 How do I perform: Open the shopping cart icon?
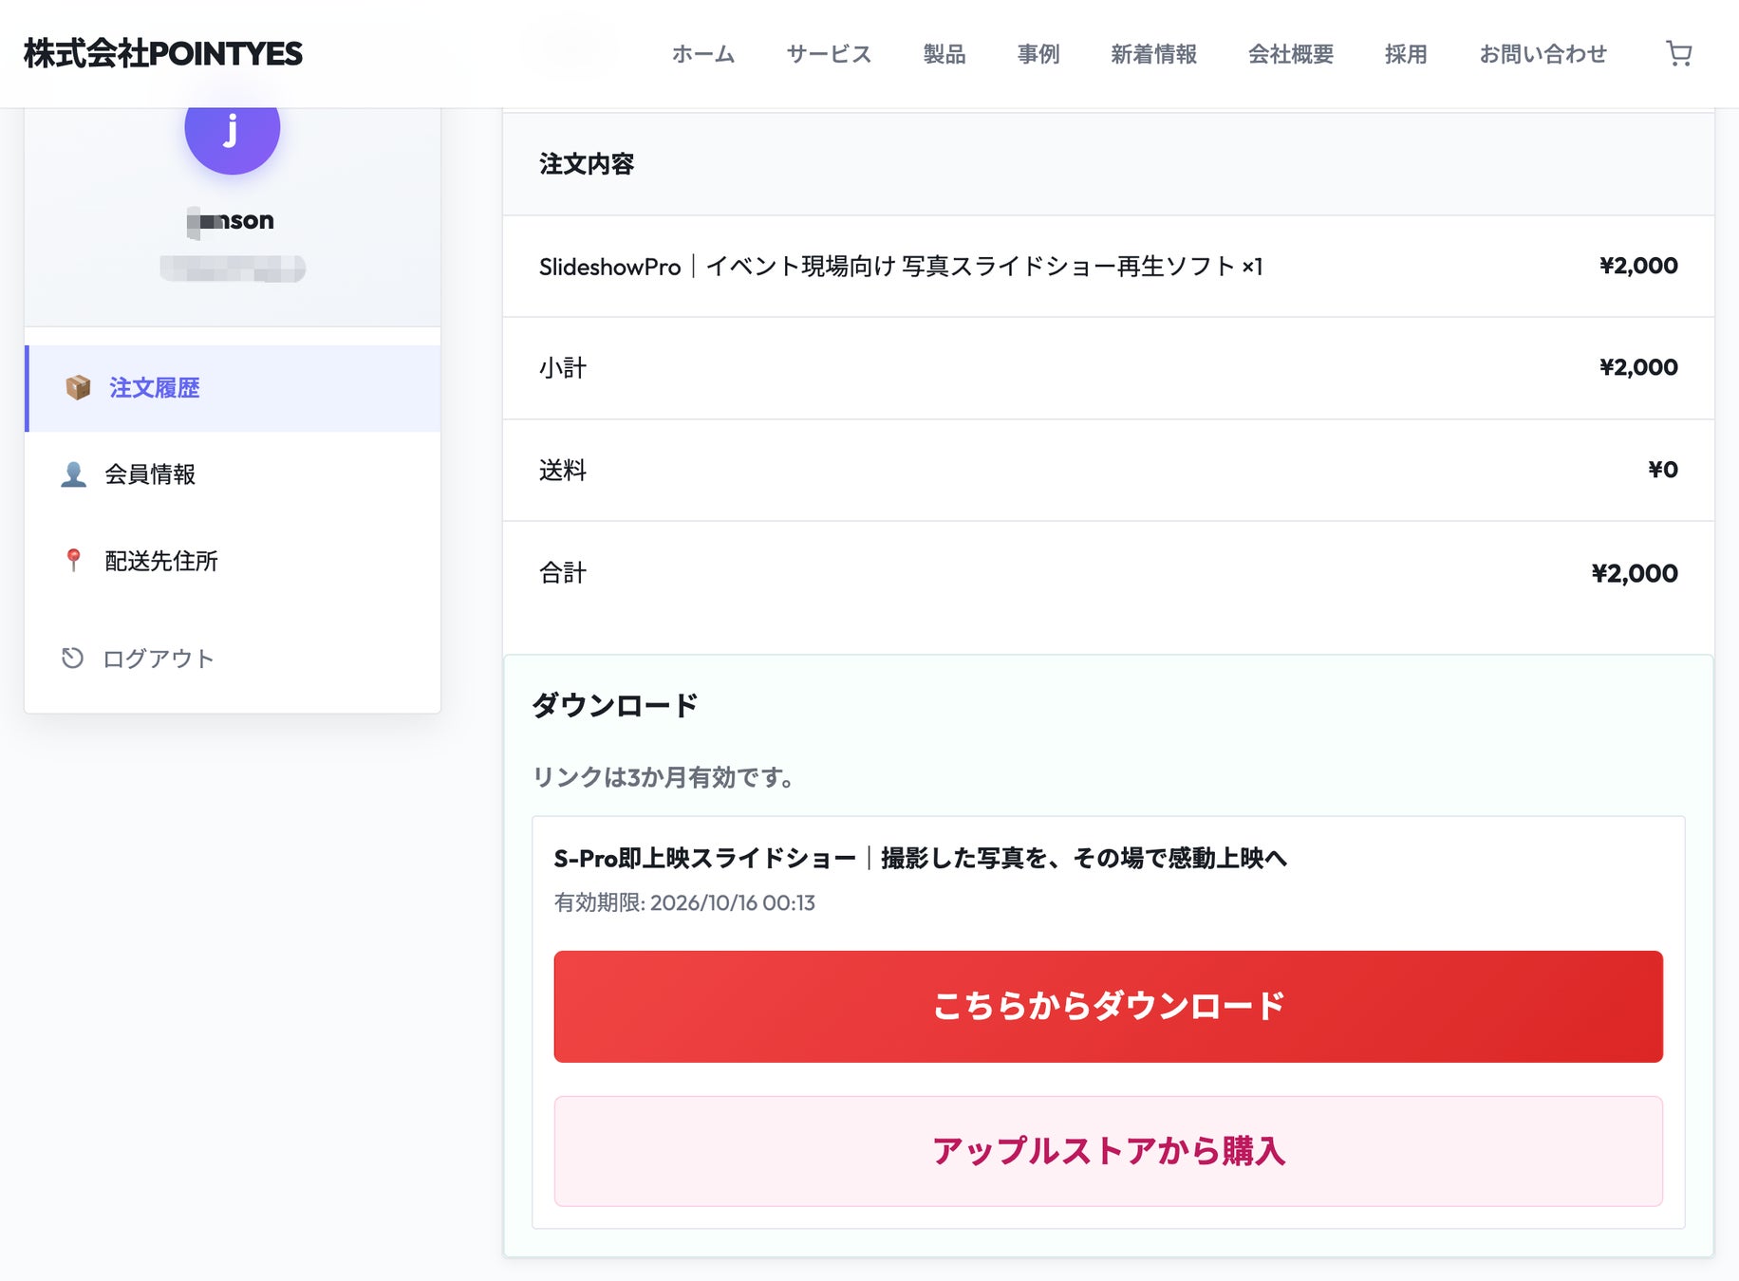coord(1678,54)
